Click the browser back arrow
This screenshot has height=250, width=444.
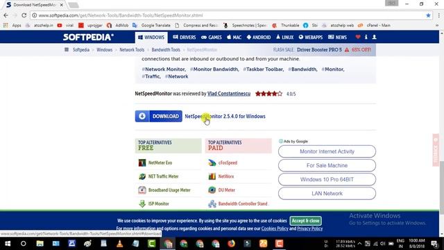[6, 15]
